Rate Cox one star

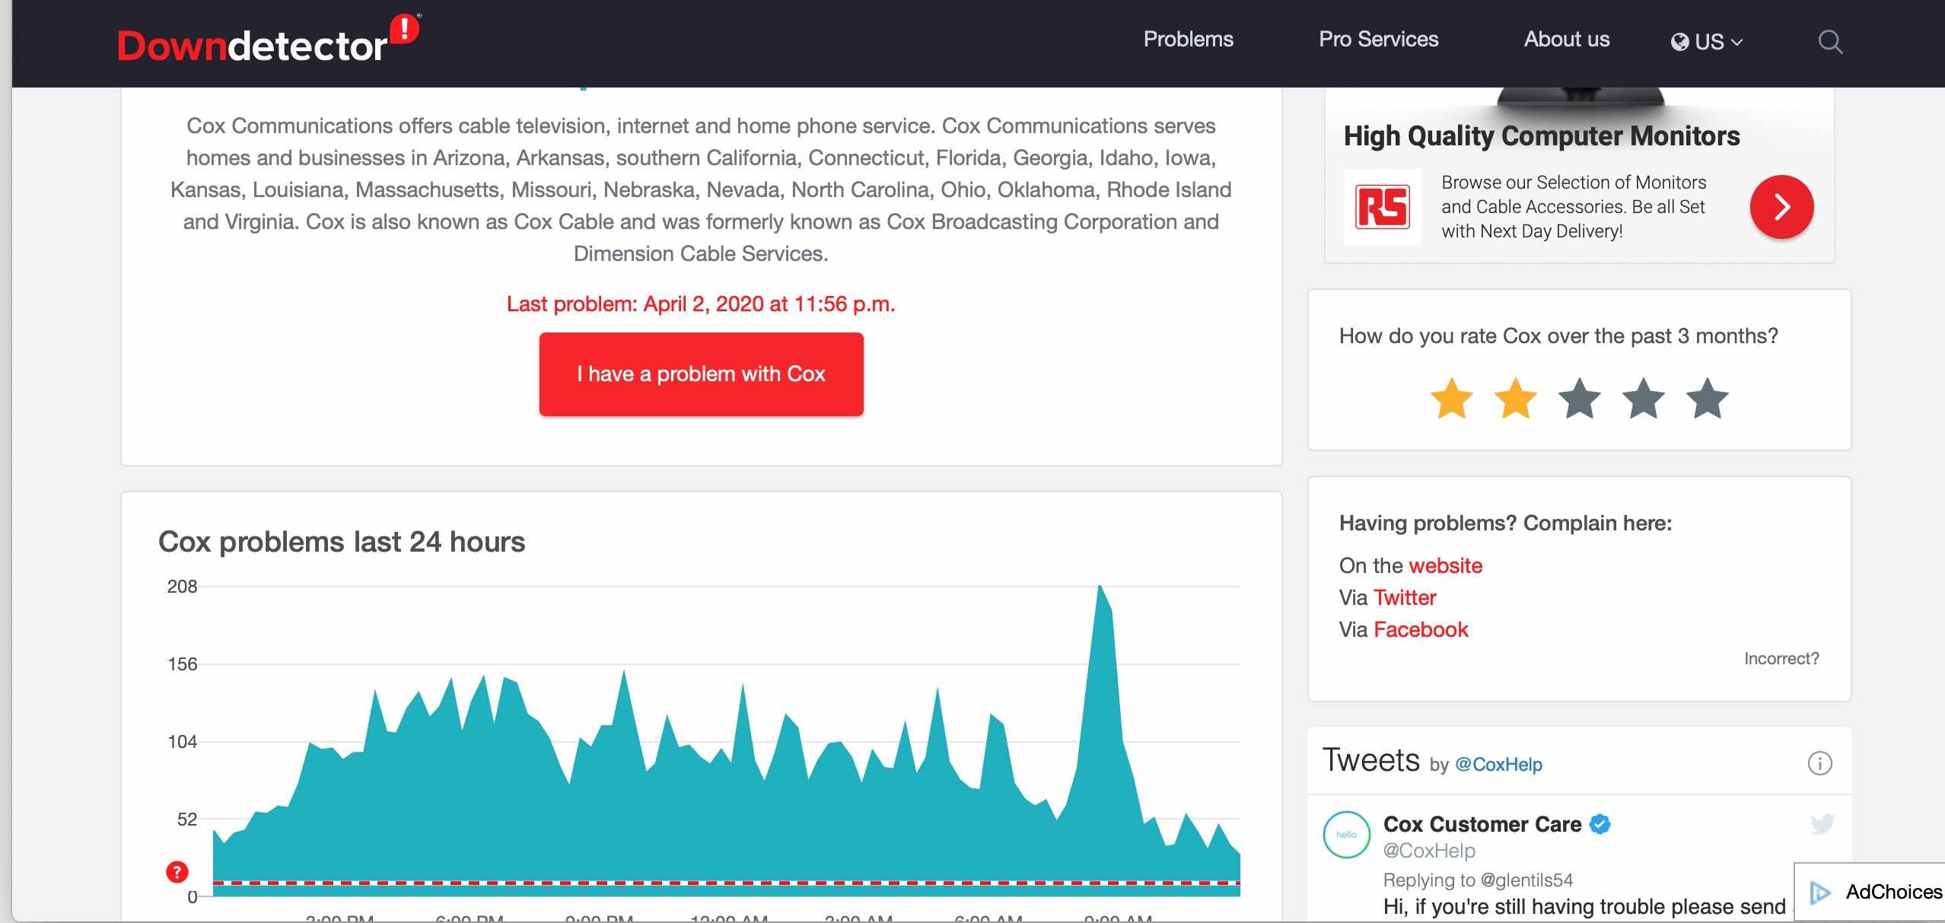1451,398
